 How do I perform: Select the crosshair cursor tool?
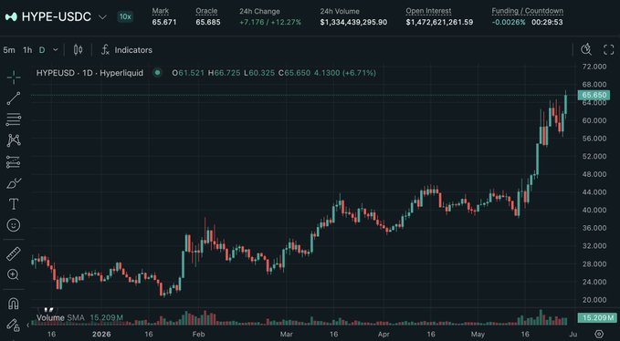click(14, 77)
